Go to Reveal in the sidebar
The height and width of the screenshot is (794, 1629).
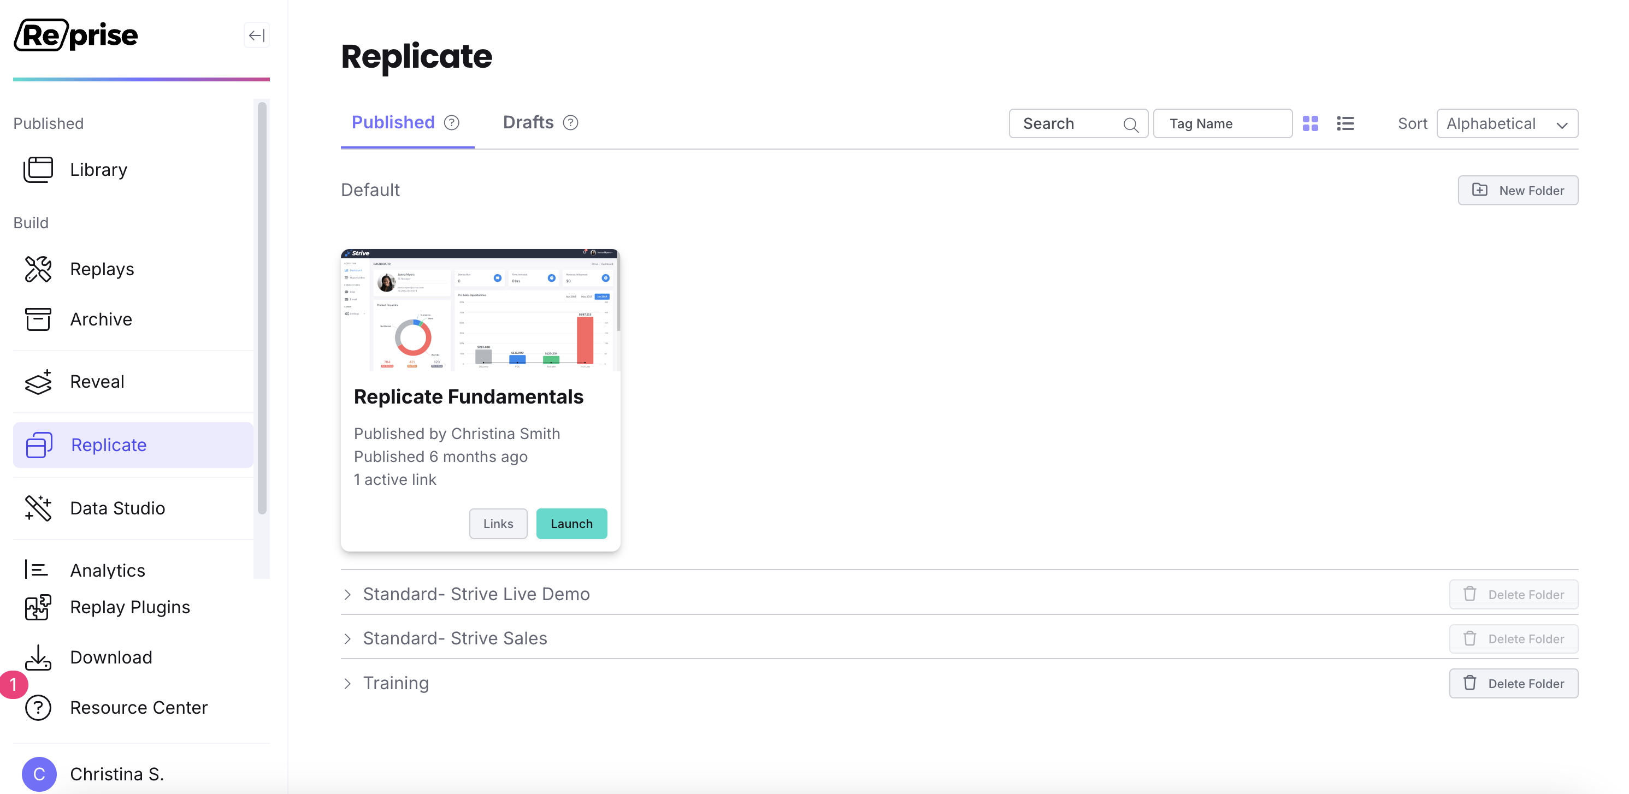point(97,381)
